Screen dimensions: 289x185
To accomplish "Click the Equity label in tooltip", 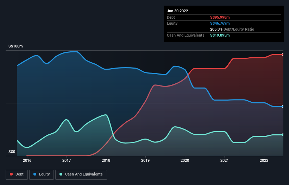I will pos(172,23).
